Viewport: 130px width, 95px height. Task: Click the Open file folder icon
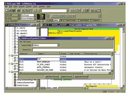point(10,10)
